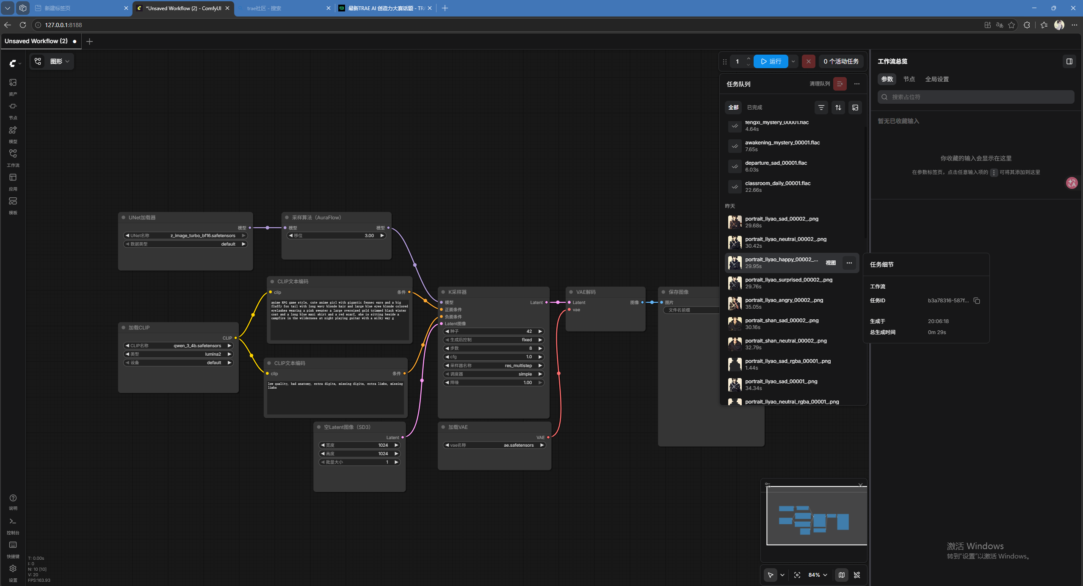The height and width of the screenshot is (586, 1083).
Task: Copy the task ID with copy icon
Action: (x=977, y=301)
